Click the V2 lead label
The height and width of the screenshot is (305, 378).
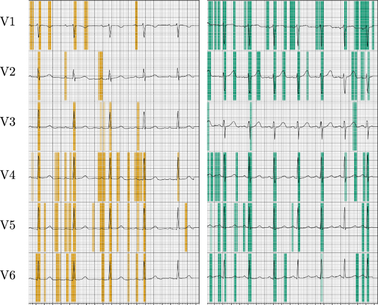[x=8, y=72]
